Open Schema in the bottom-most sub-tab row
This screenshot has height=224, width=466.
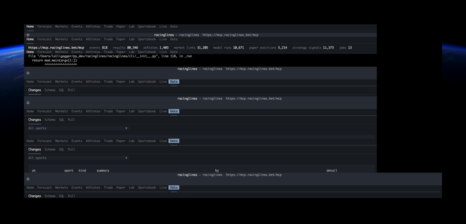coord(50,196)
